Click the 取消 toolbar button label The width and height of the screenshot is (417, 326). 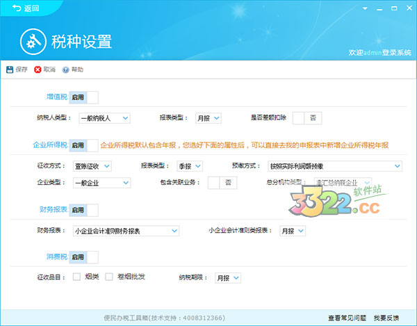tap(49, 70)
